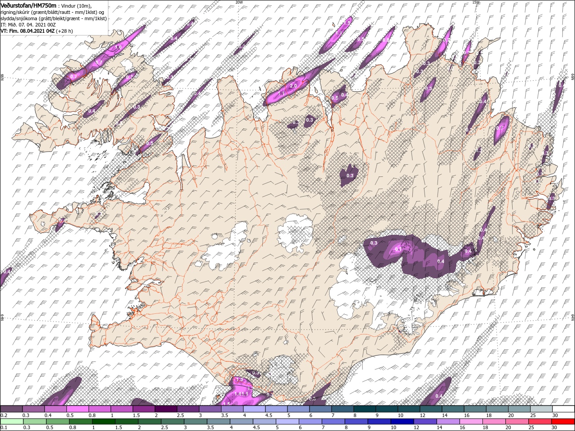
Task: Pick the slate blue 5–6 snow legend swatch
Action: click(x=298, y=409)
